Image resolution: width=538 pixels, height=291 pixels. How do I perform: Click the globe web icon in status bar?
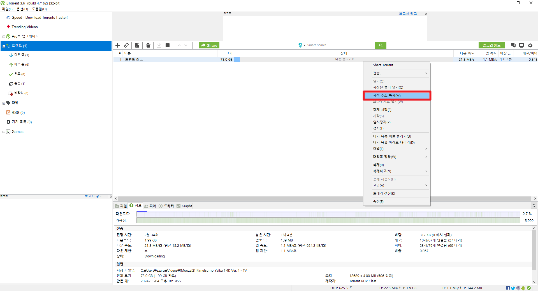518,288
